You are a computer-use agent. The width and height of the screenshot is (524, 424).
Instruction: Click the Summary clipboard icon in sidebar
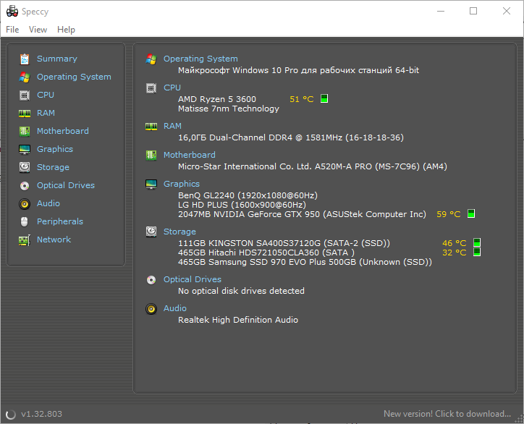(x=25, y=59)
